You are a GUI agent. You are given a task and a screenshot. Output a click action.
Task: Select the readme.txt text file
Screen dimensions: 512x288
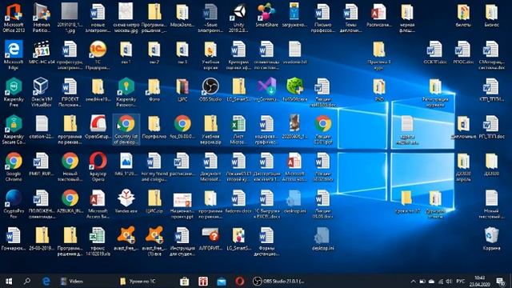pyautogui.click(x=295, y=53)
